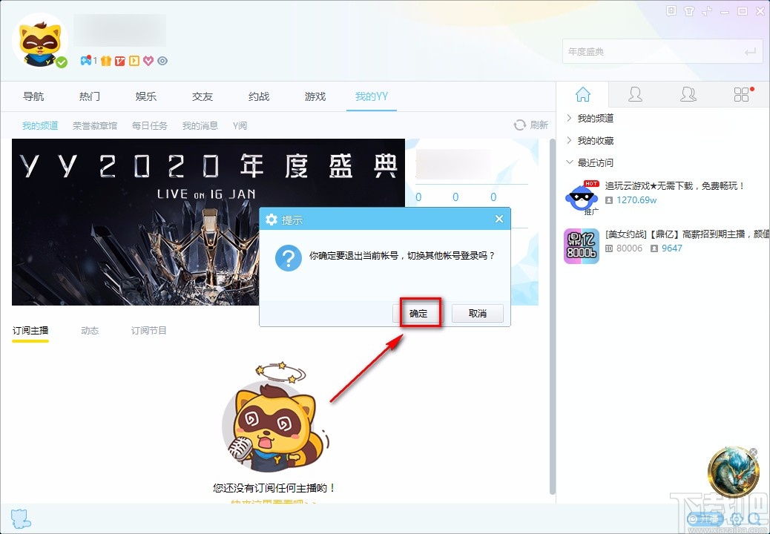The image size is (770, 534).
Task: Open Y阅 sub-tab
Action: (240, 125)
